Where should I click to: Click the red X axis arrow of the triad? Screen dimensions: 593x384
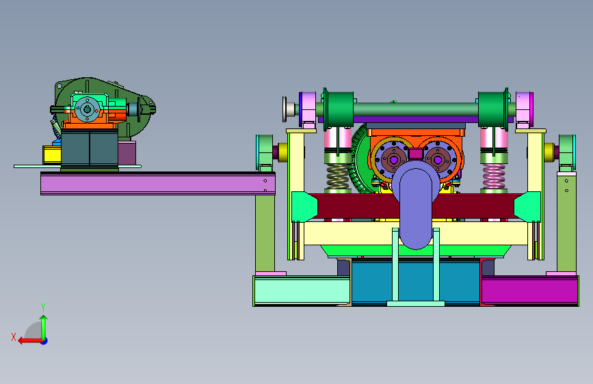30,341
